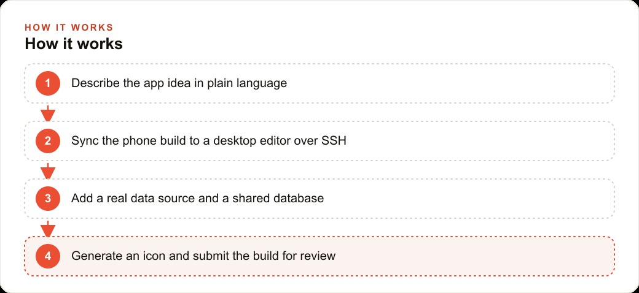Screen dimensions: 639x293
Task: Click the number 1 step circle
Action: tap(48, 83)
